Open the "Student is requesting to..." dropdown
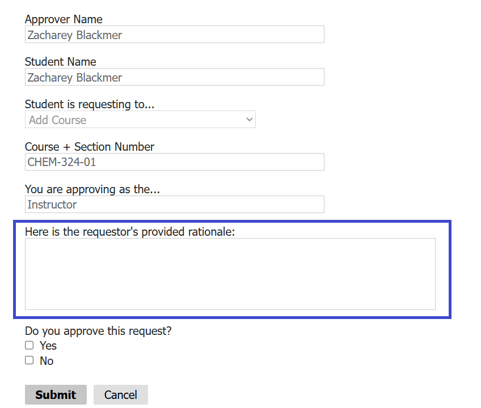Image resolution: width=481 pixels, height=408 pixels. pos(140,120)
